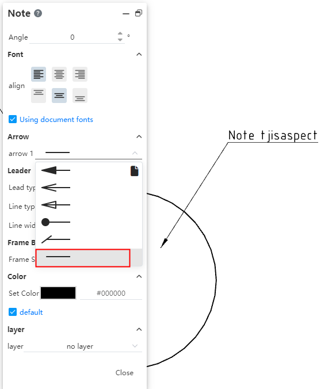Uncheck the default color checkbox

click(13, 312)
